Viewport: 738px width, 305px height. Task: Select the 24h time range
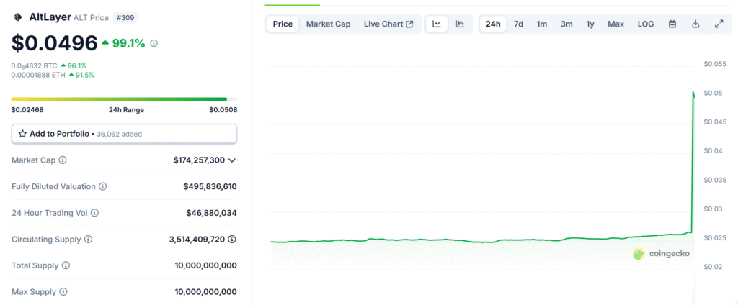(x=493, y=24)
